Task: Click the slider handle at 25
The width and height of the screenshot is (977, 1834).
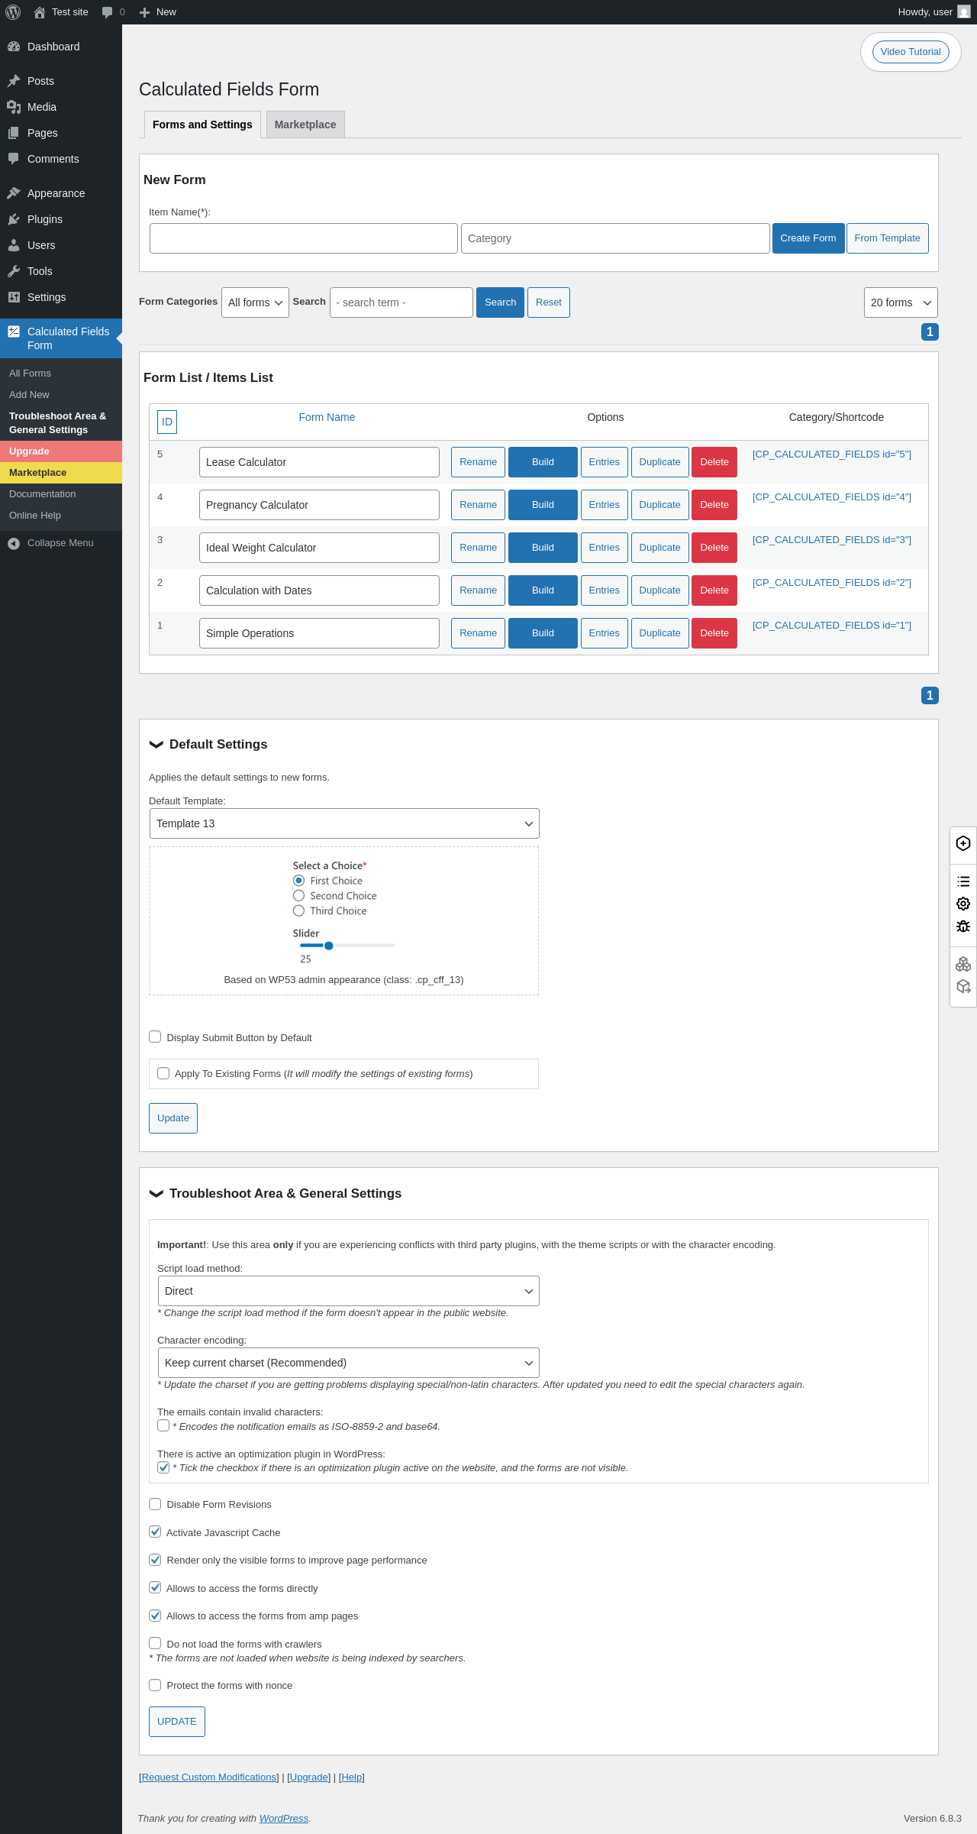Action: [x=329, y=946]
